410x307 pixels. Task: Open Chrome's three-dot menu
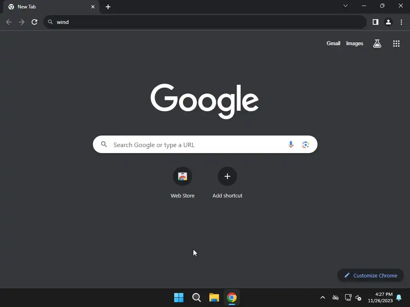401,22
